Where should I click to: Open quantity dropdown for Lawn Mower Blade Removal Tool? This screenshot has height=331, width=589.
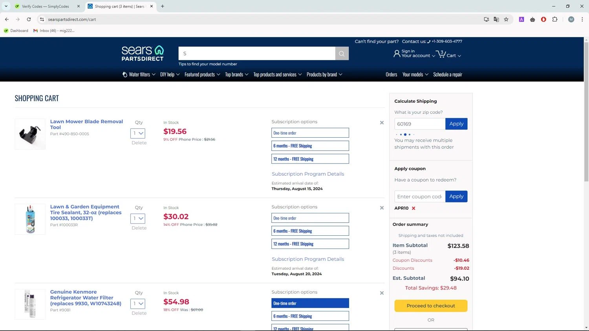[138, 133]
